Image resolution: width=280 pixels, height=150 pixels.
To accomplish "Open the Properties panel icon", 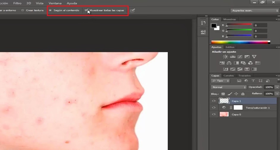I will (x=203, y=32).
